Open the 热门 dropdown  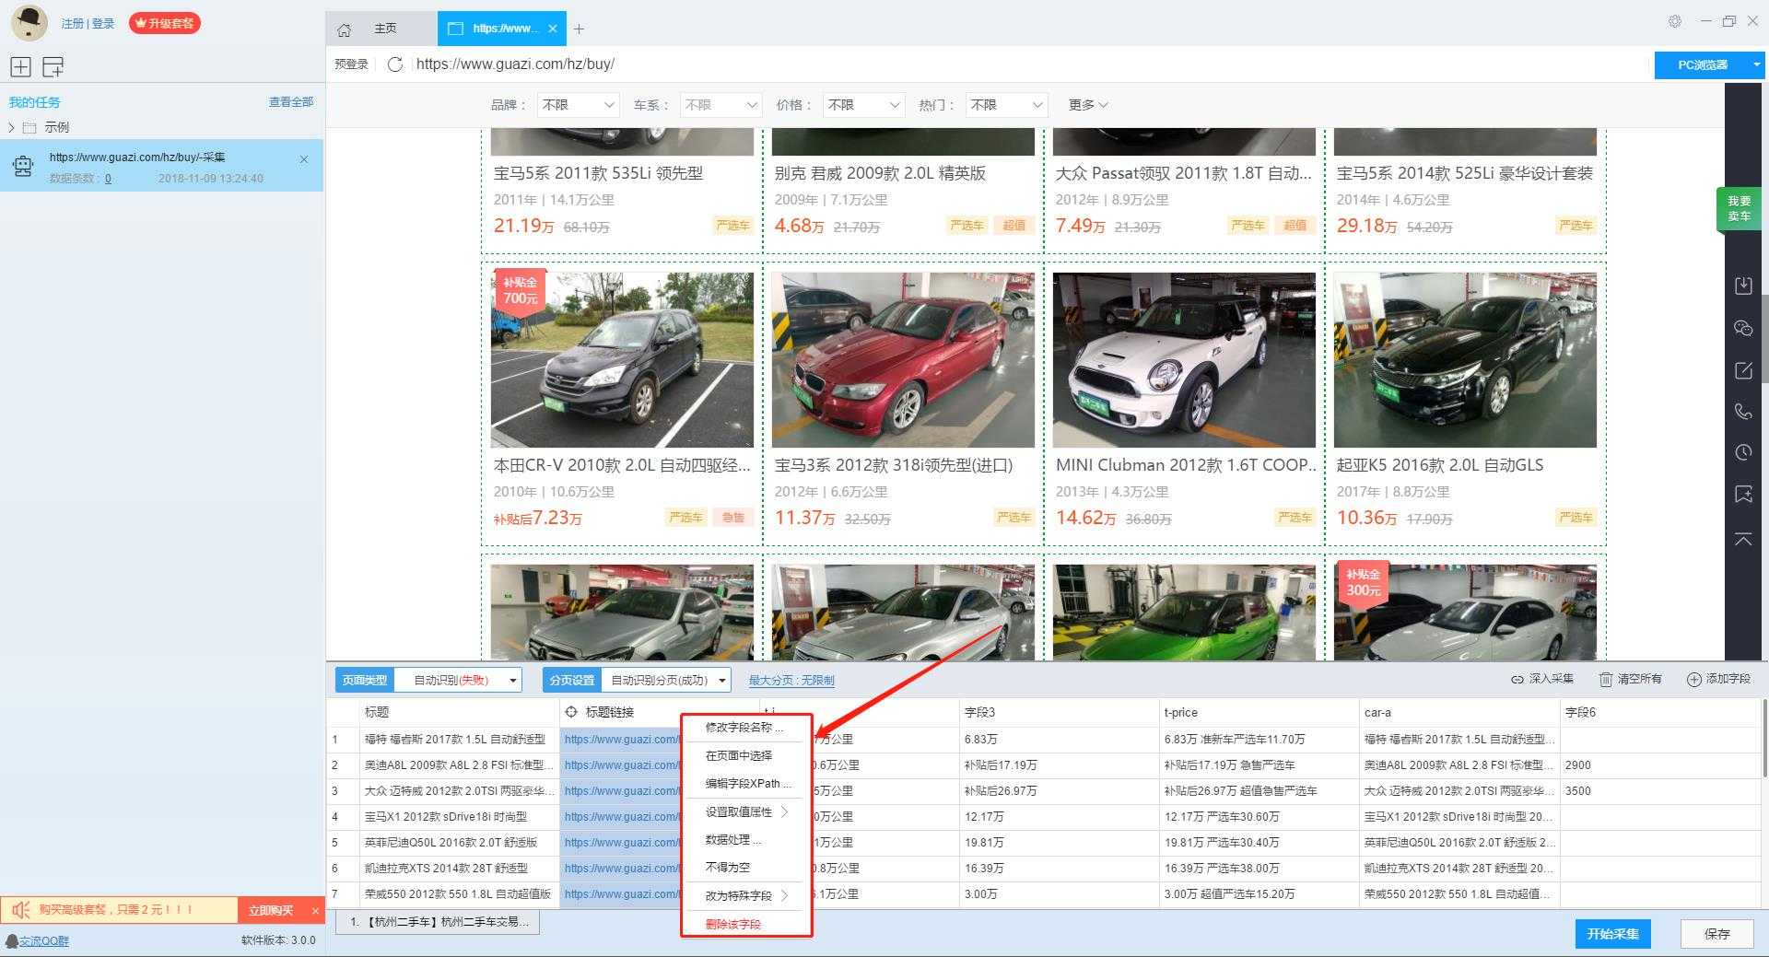1005,105
